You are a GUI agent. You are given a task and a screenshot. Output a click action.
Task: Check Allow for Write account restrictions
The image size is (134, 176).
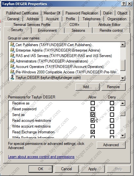tap(93, 126)
